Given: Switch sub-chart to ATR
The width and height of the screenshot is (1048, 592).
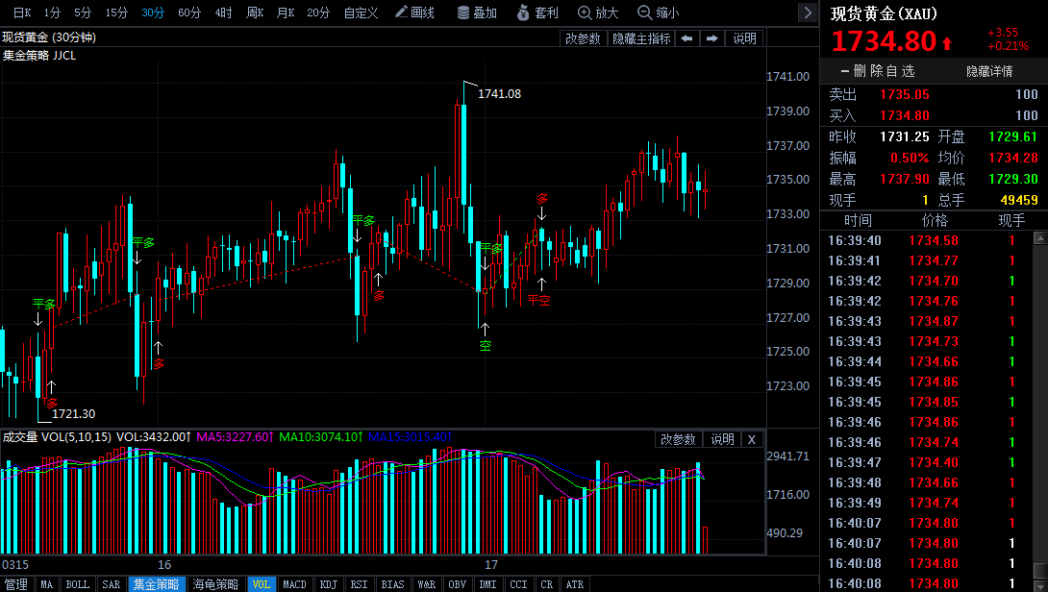Looking at the screenshot, I should 575,584.
